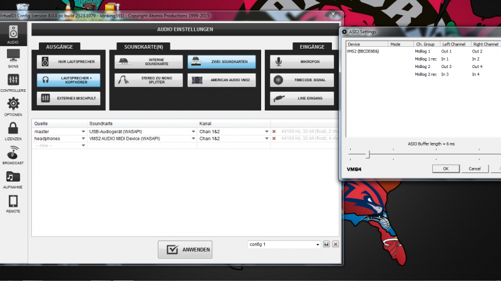
Task: Open the Remote section
Action: tap(13, 204)
